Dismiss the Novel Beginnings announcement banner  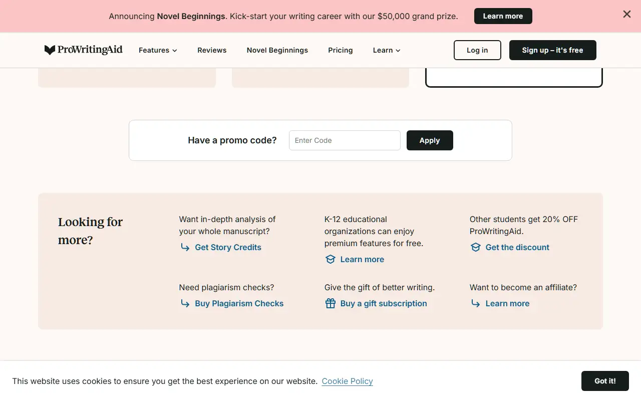pyautogui.click(x=626, y=14)
